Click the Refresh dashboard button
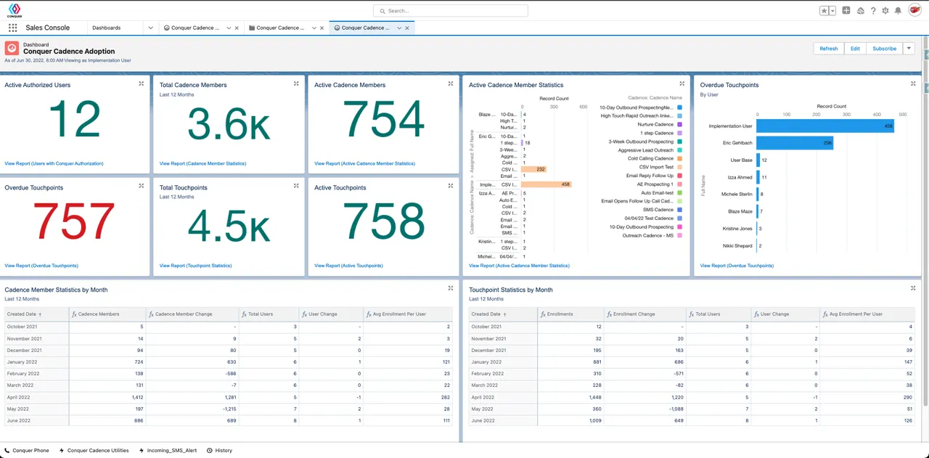This screenshot has height=458, width=929. [828, 49]
